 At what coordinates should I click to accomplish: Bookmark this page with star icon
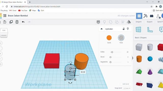click(x=152, y=7)
